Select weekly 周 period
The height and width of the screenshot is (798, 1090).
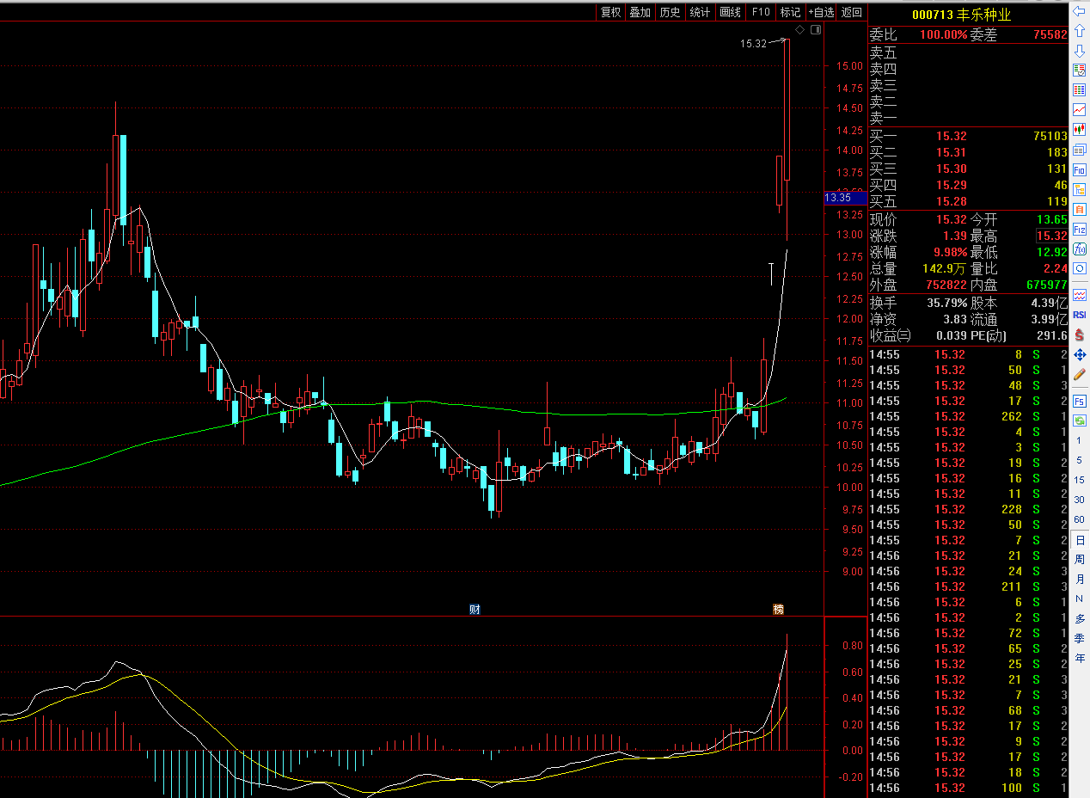1079,559
